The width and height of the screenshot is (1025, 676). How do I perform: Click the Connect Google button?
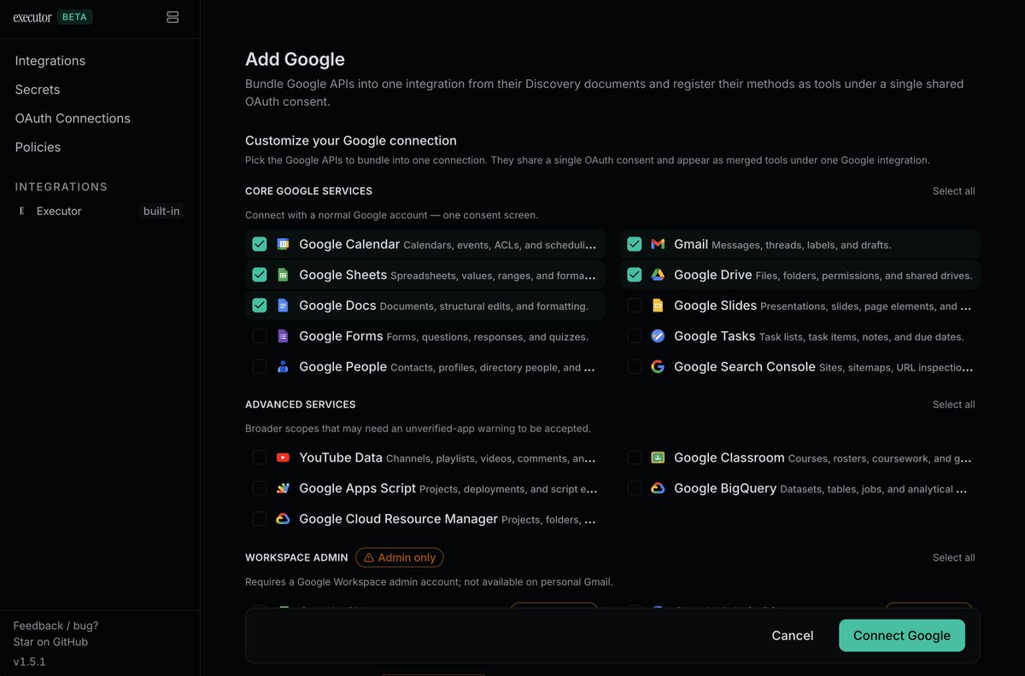click(902, 636)
